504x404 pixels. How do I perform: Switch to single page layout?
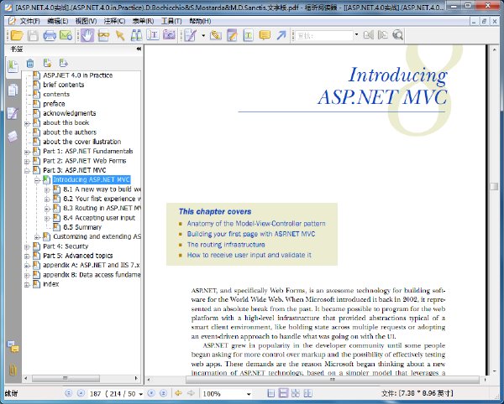tap(271, 393)
